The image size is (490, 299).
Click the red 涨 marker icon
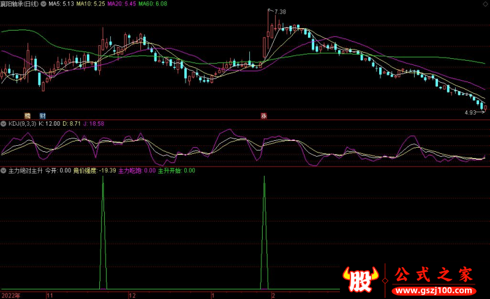(x=263, y=115)
